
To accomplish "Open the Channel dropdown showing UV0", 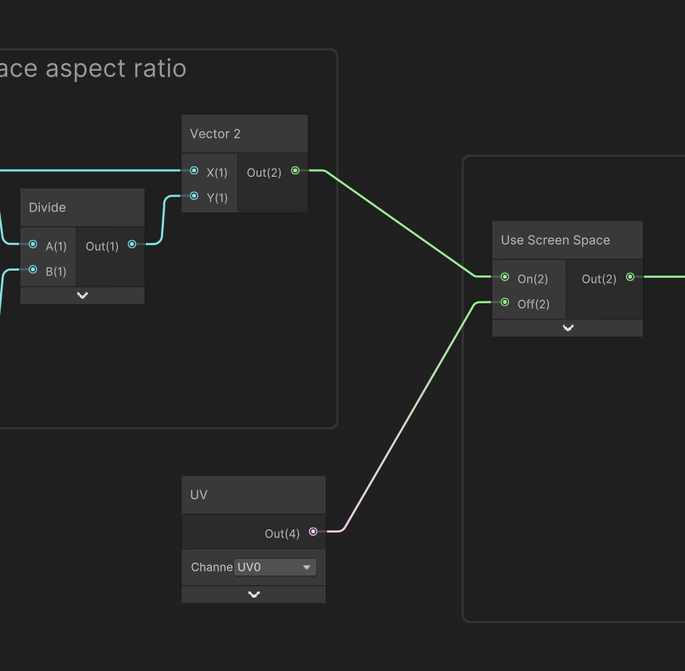I will pos(274,568).
